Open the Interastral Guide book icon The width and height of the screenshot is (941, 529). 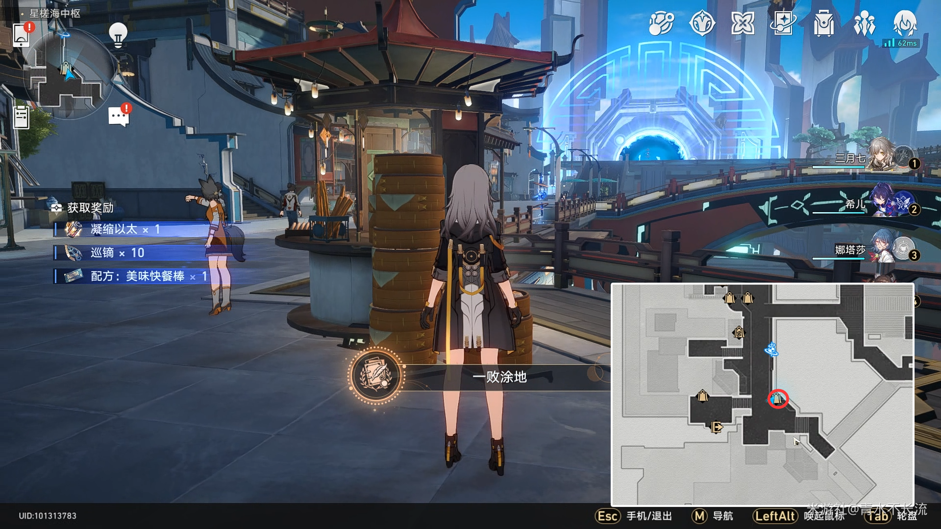tap(783, 23)
